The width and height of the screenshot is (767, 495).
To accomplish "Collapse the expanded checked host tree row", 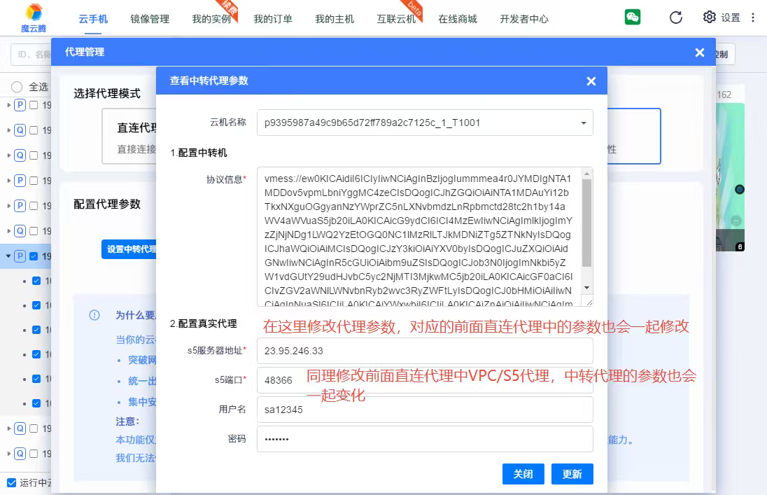I will coord(9,256).
